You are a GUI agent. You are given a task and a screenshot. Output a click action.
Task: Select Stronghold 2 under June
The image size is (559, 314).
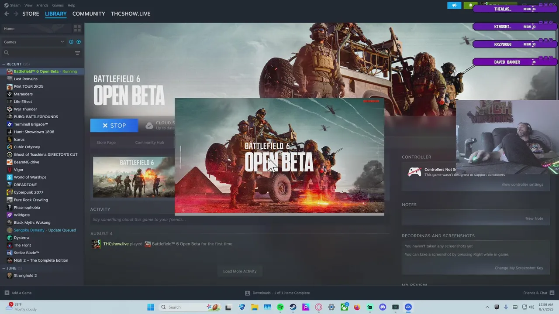tap(25, 276)
